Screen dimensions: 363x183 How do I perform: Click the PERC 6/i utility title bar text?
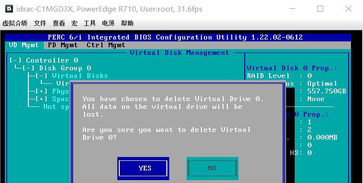coord(175,38)
